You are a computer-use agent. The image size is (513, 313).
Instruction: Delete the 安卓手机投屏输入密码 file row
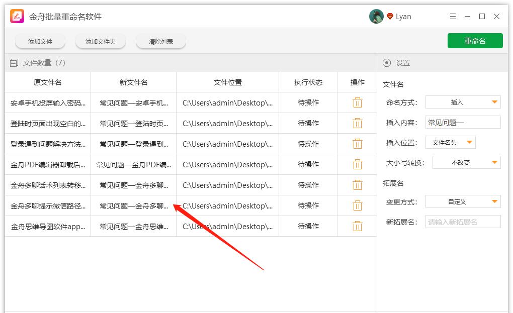(357, 102)
